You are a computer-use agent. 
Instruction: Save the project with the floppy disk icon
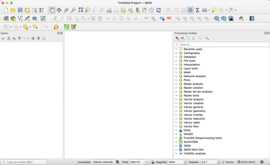20,10
